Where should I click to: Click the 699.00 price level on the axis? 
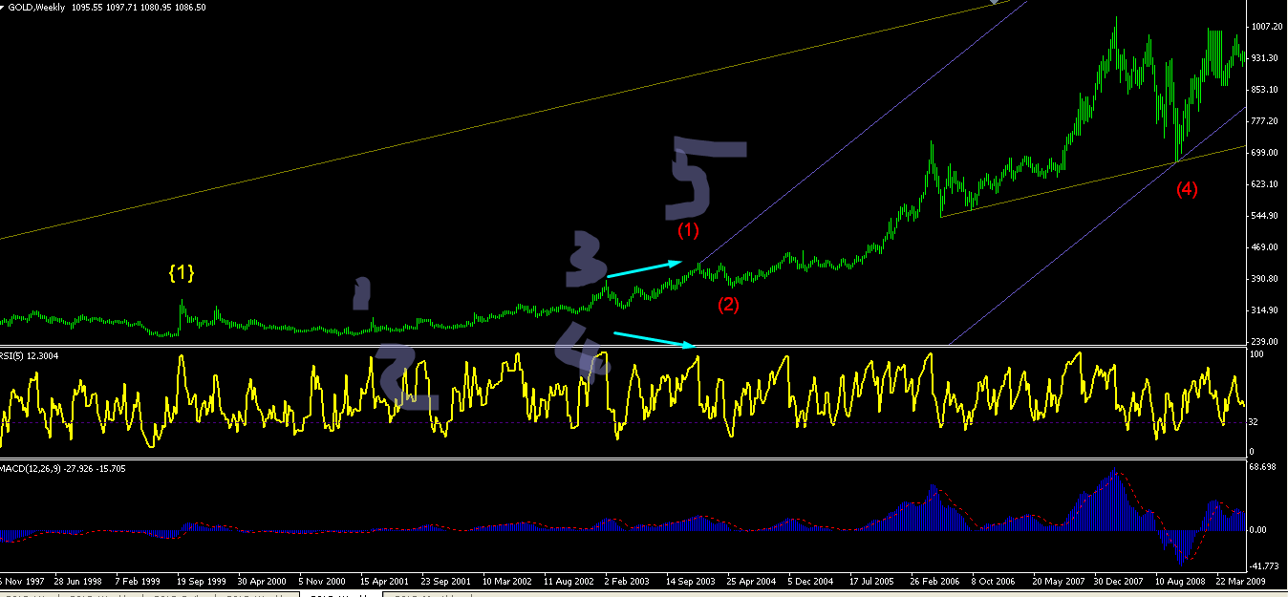[x=1264, y=153]
